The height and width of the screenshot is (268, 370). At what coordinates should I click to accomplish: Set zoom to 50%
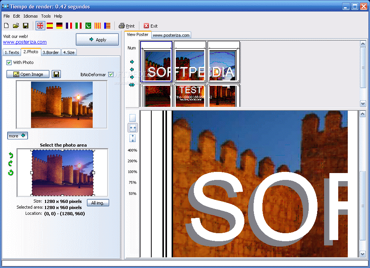coord(133,193)
